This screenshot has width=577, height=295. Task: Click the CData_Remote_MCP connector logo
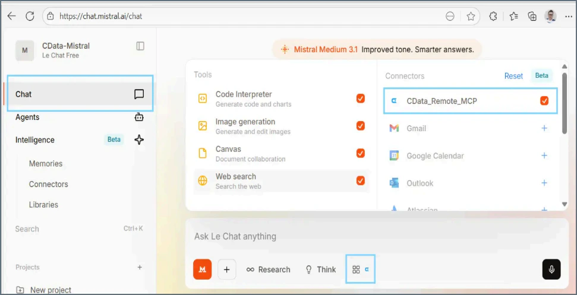coord(394,101)
